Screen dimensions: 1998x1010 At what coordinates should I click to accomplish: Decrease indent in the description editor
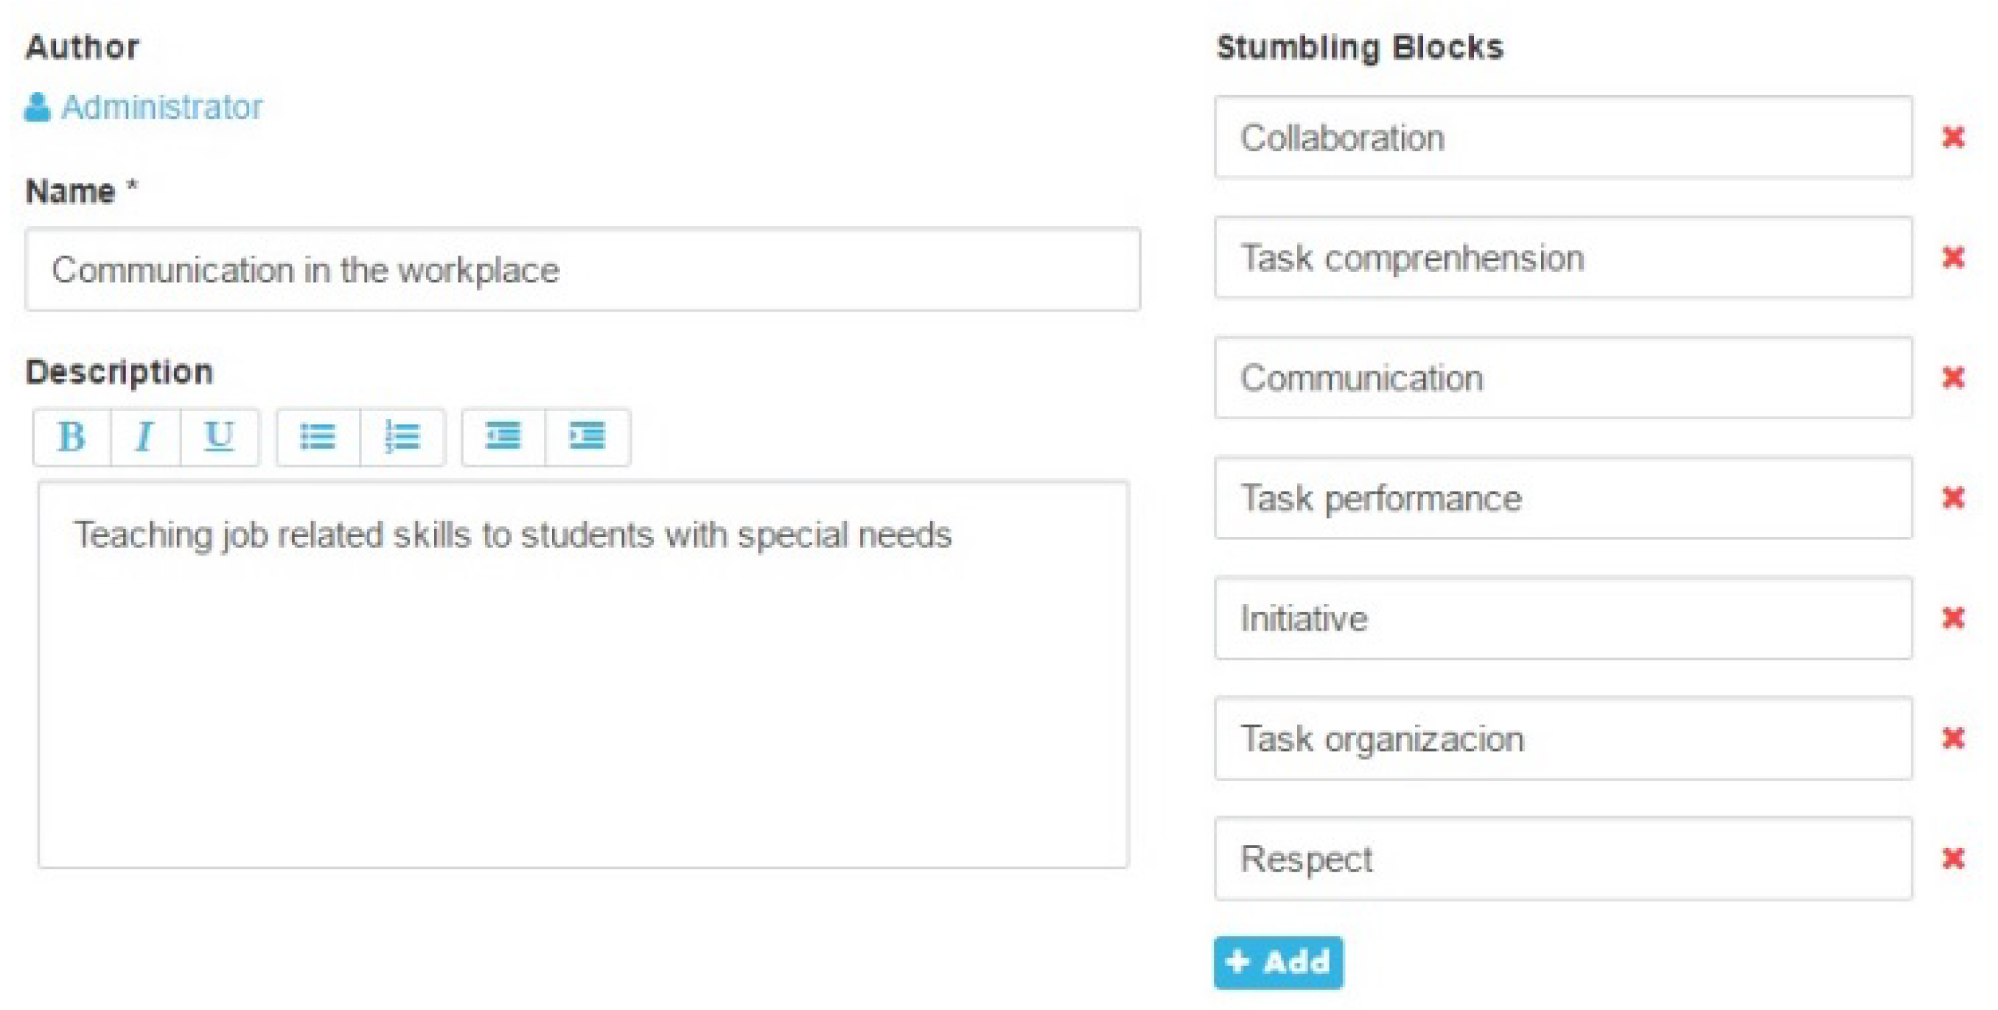(503, 437)
